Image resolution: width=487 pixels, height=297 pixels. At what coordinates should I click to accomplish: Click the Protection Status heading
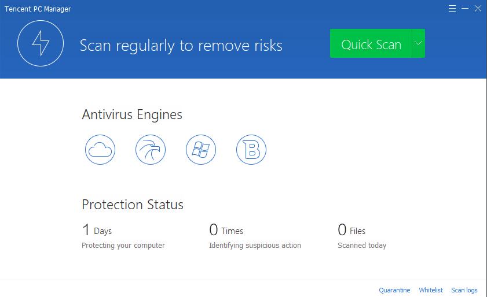(133, 205)
